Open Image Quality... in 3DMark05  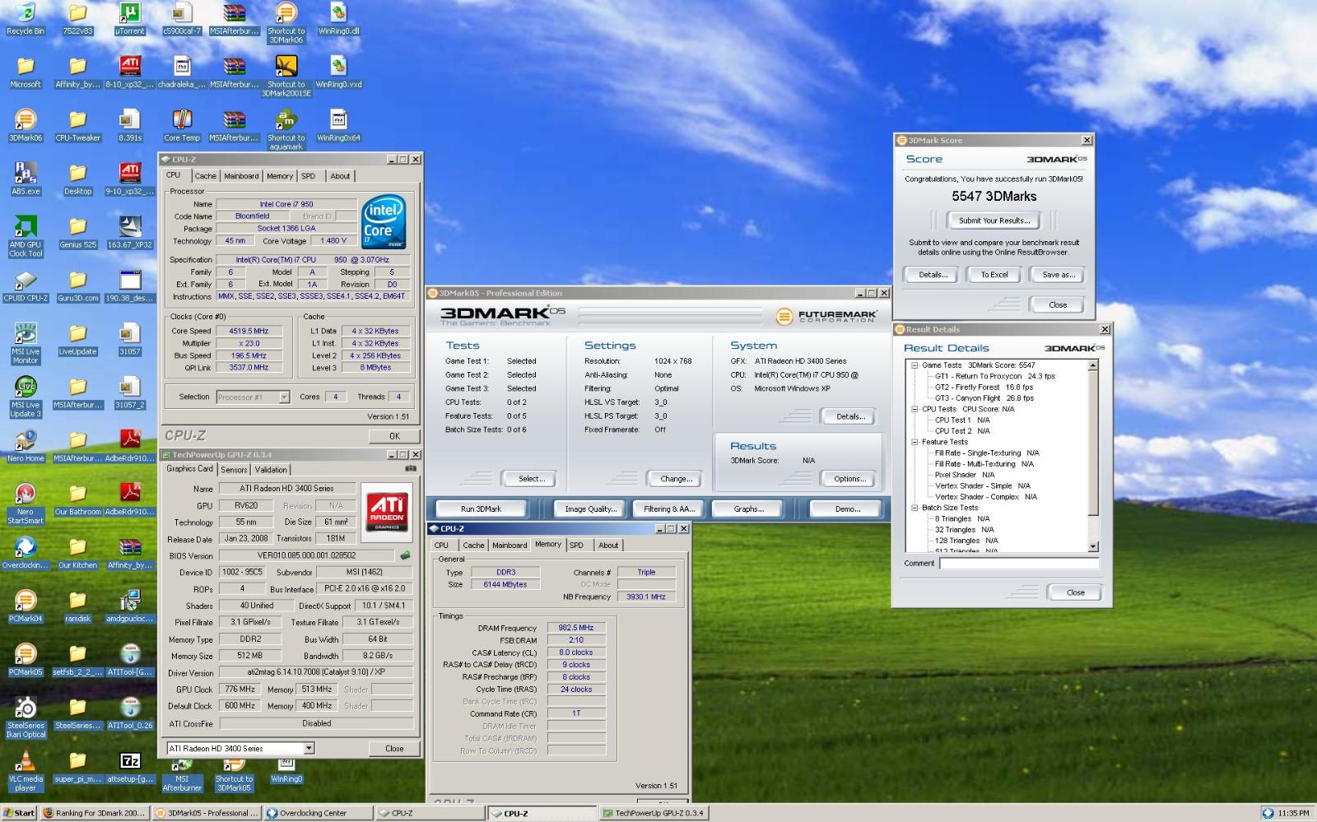pos(590,509)
